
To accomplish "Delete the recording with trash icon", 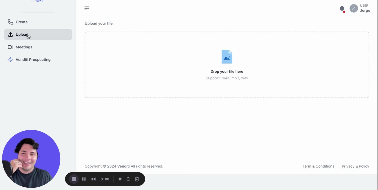I will 137,179.
